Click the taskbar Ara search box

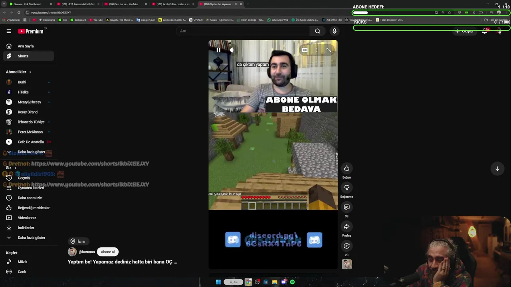click(234, 282)
